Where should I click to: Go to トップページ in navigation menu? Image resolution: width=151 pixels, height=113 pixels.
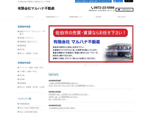[29, 17]
